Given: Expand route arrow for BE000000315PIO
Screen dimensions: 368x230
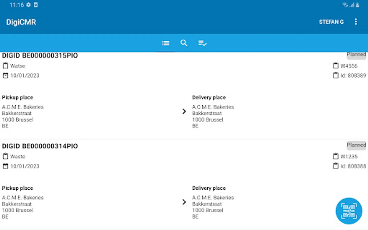Looking at the screenshot, I should [x=184, y=111].
